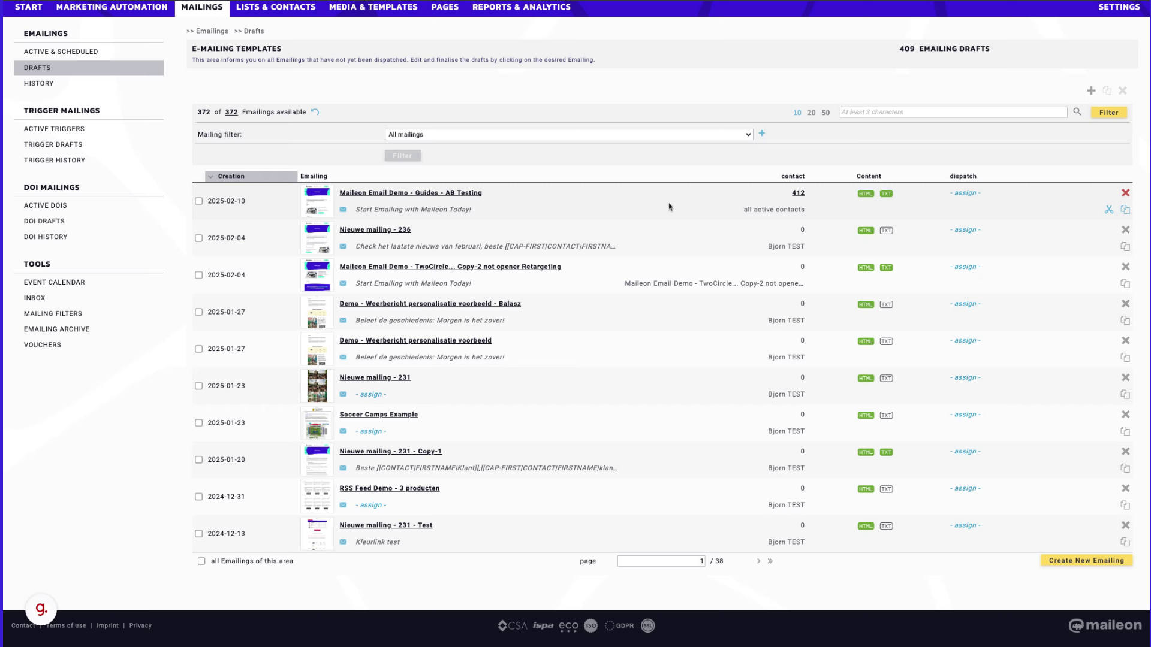Copy the Soccer Camps Example draft

1125,431
